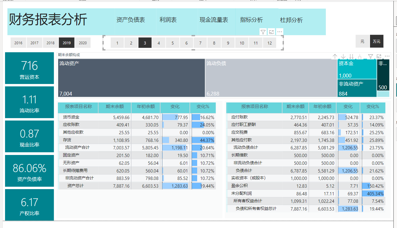Click the 流动资产 treemap tile

click(132, 78)
